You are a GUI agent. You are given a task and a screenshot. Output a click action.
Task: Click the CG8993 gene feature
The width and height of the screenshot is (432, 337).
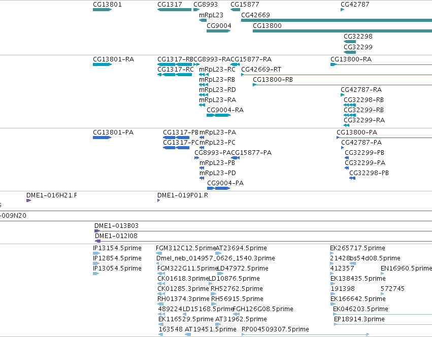coord(196,10)
